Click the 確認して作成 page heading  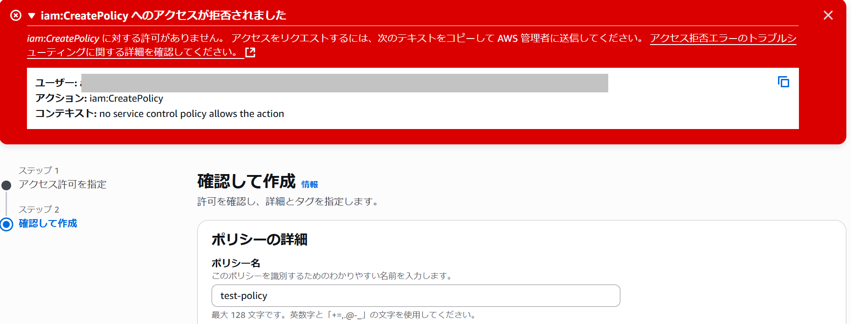[246, 181]
